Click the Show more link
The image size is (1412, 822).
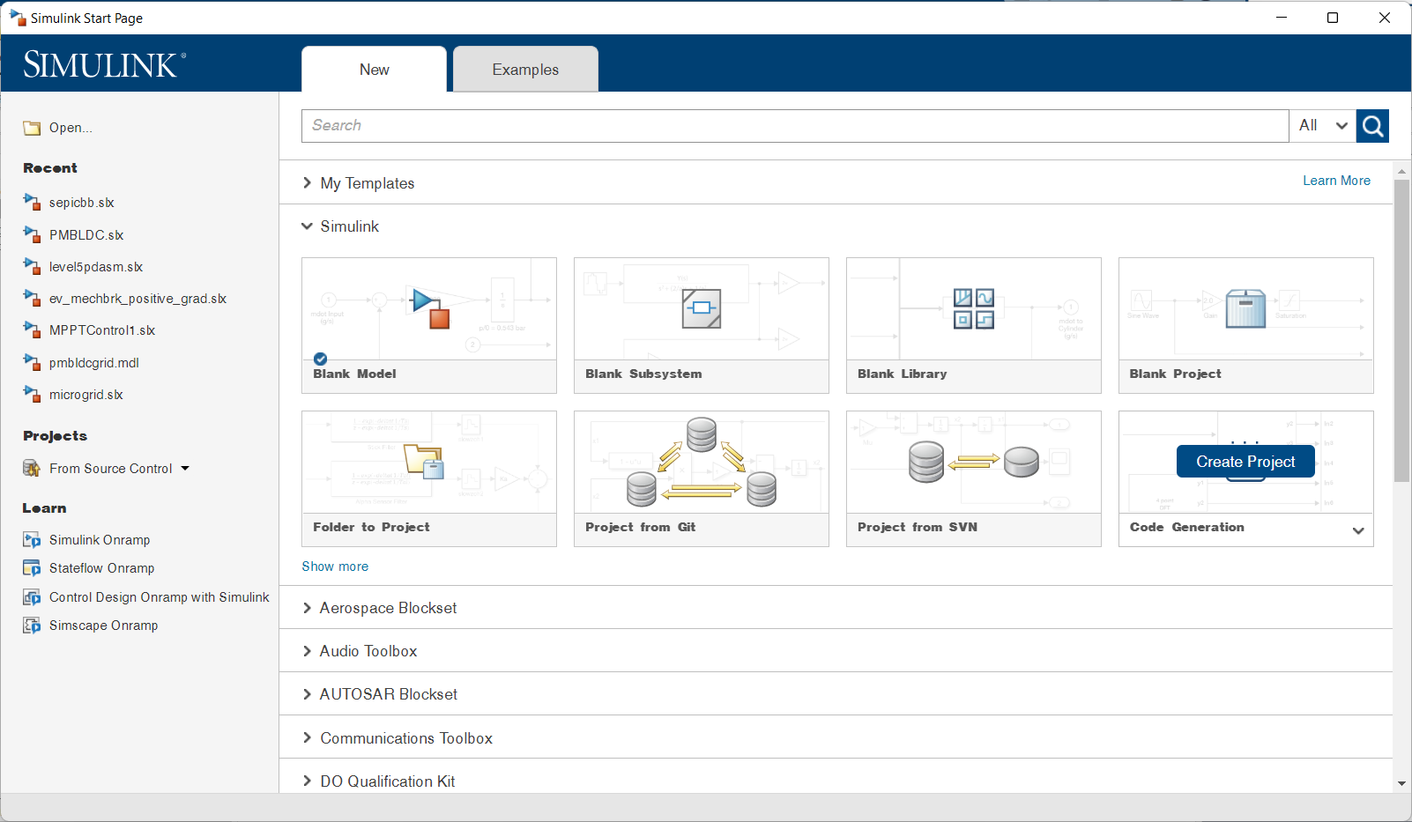335,567
